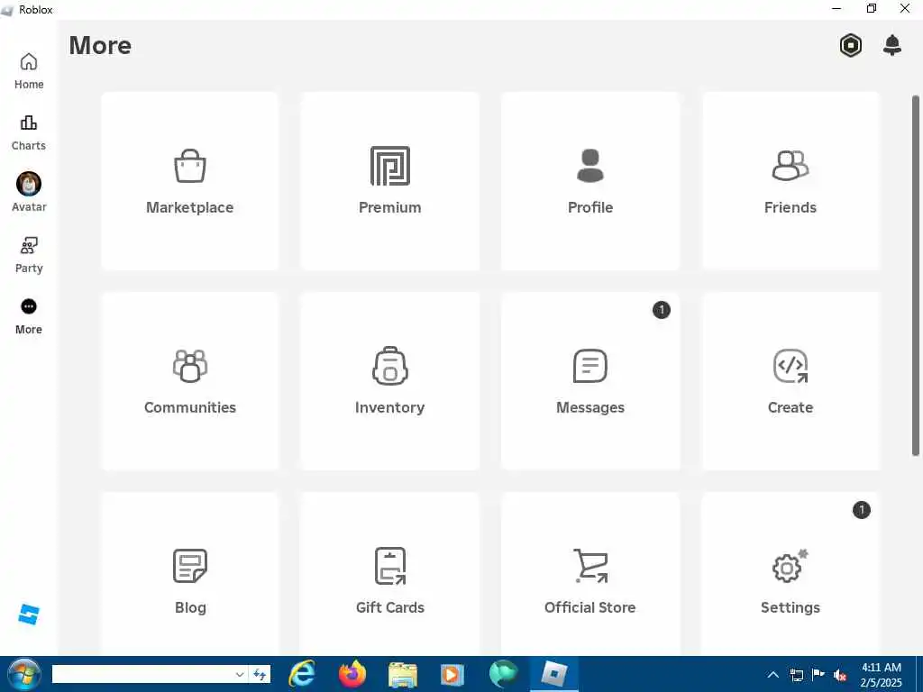Image resolution: width=923 pixels, height=692 pixels.
Task: Open the Create code tile
Action: point(790,381)
